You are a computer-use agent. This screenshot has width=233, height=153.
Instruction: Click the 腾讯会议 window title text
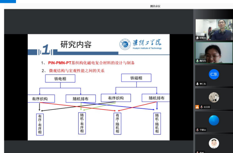click(155, 6)
